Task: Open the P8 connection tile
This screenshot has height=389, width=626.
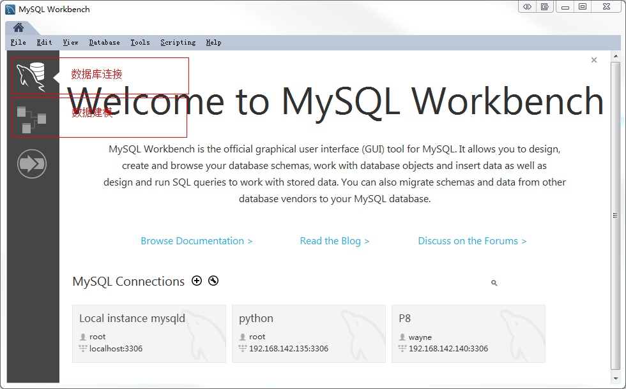Action: [x=468, y=334]
